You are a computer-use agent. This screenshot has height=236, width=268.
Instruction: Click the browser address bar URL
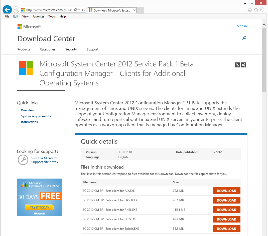(49, 10)
